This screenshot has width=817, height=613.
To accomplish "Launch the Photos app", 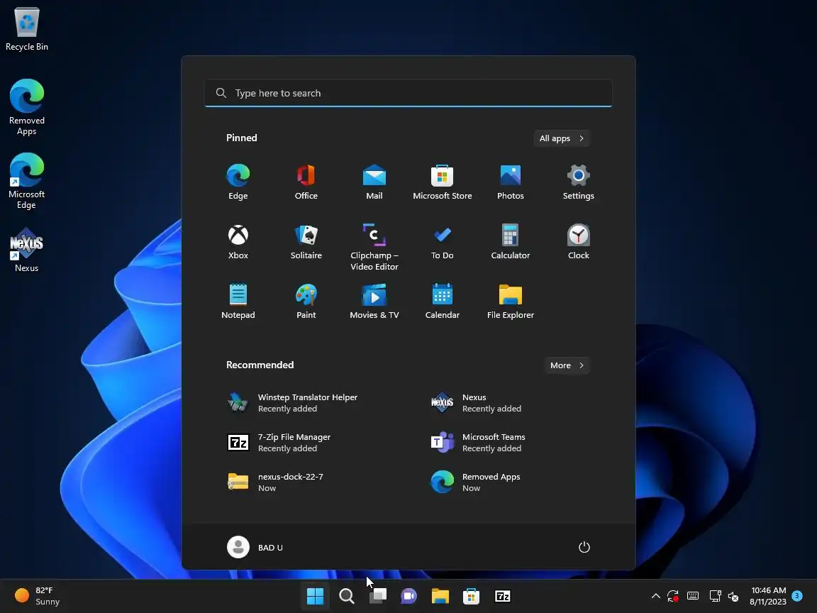I will coord(510,182).
